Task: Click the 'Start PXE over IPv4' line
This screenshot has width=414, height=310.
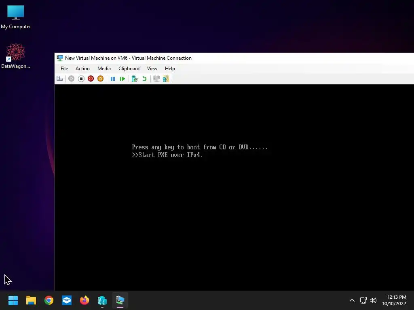Action: (167, 155)
